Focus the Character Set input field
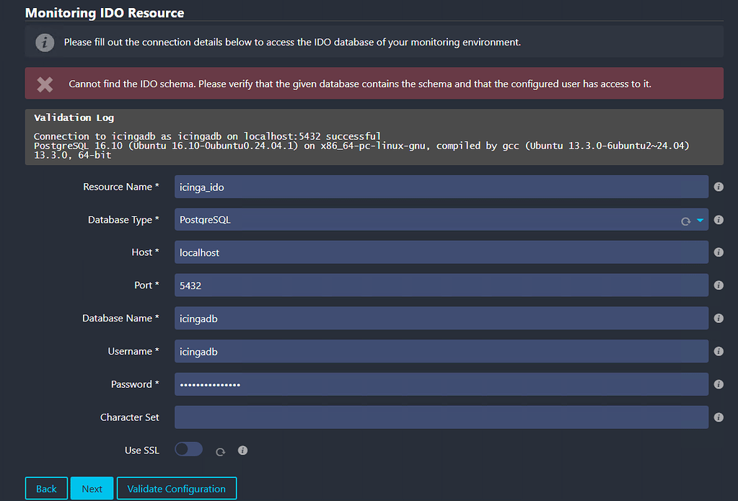Screen dimensions: 738x501 tap(440, 417)
